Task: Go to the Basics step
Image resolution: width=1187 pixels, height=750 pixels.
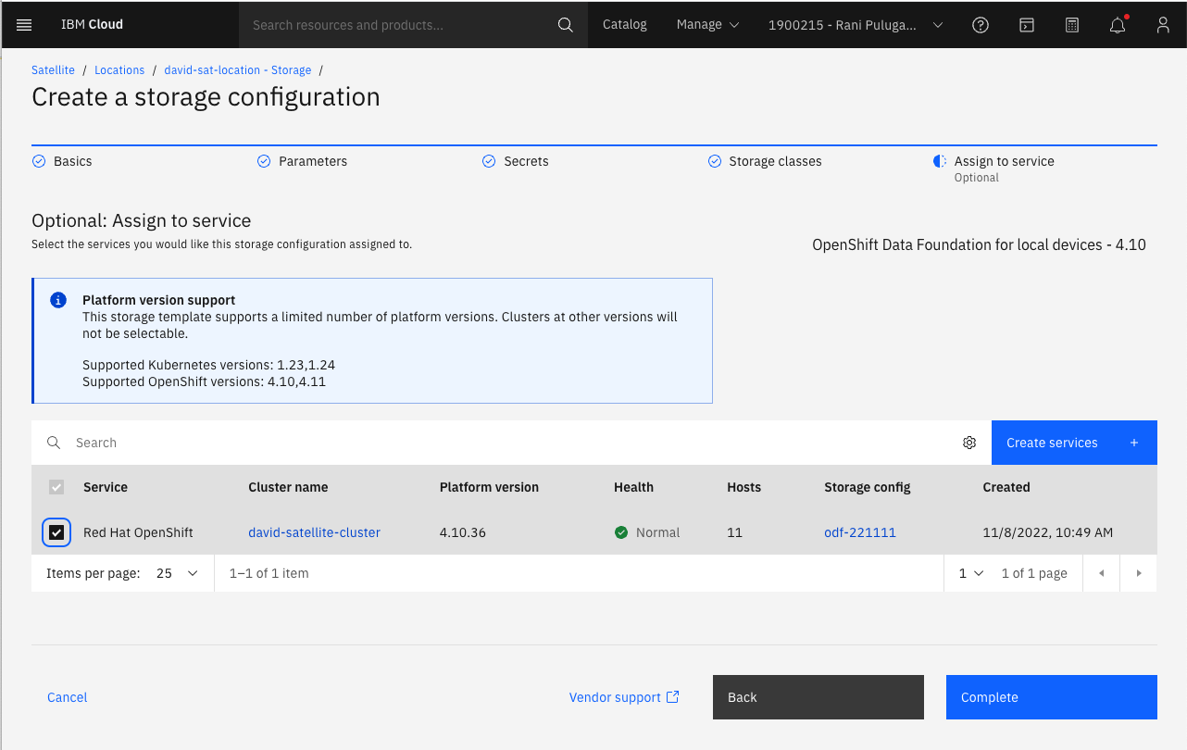Action: pos(62,161)
